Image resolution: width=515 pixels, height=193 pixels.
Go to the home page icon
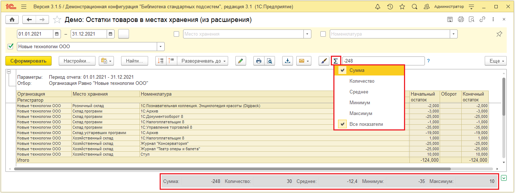pyautogui.click(x=12, y=20)
